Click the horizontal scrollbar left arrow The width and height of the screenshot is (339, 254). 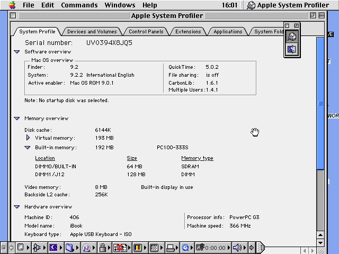(x=305, y=251)
